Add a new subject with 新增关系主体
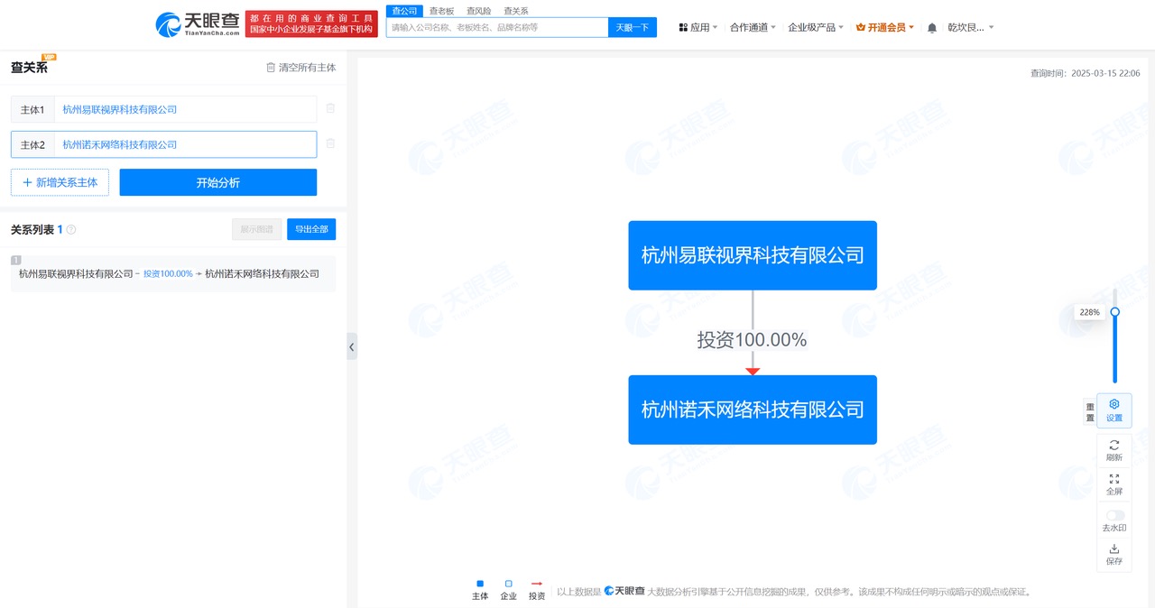This screenshot has width=1155, height=608. coord(60,182)
